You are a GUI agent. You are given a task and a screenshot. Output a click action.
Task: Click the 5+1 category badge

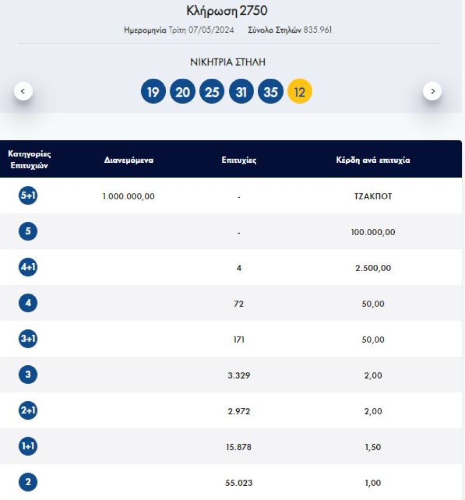coord(28,196)
